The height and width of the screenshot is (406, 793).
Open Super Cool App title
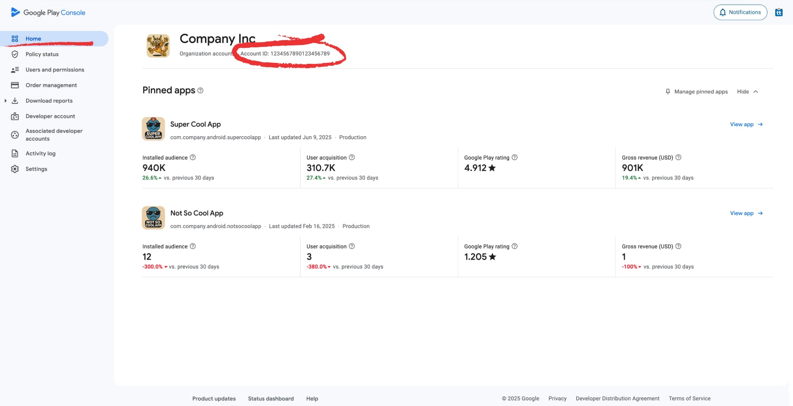click(195, 124)
